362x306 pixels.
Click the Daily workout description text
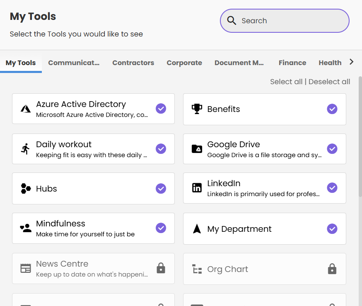(x=92, y=155)
